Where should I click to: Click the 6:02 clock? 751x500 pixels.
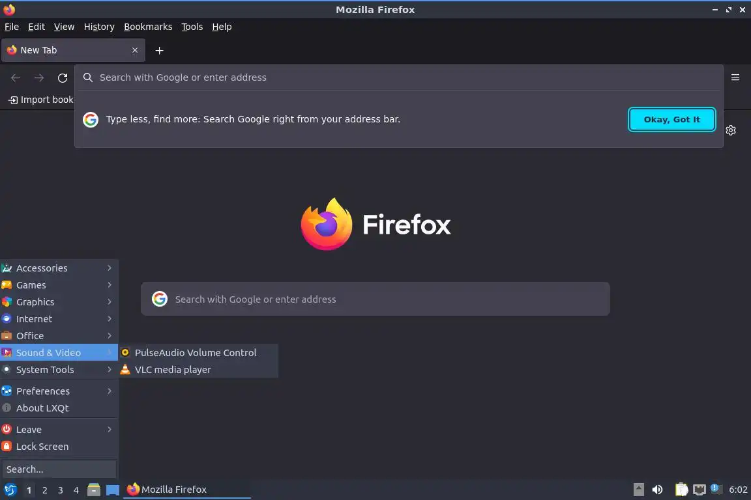[x=737, y=490]
